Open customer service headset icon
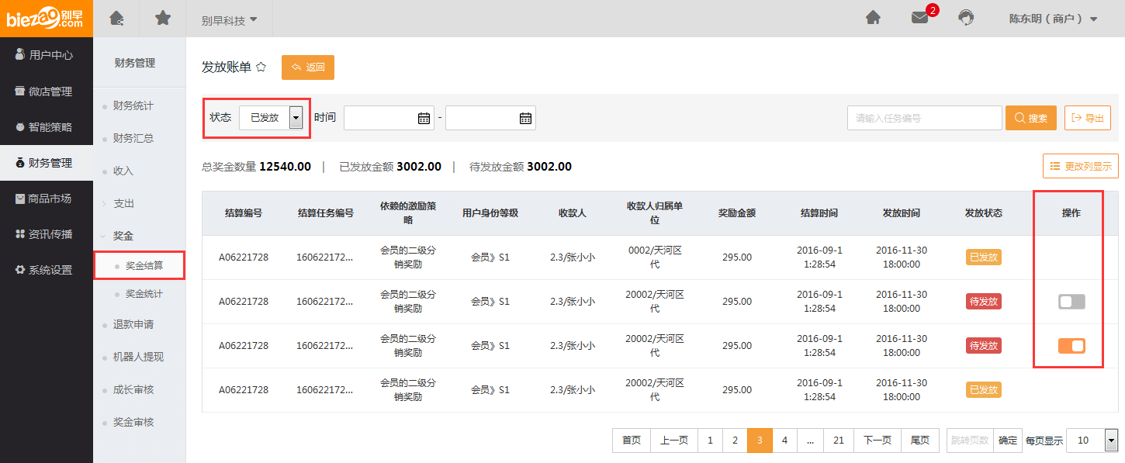This screenshot has height=463, width=1125. pos(966,18)
